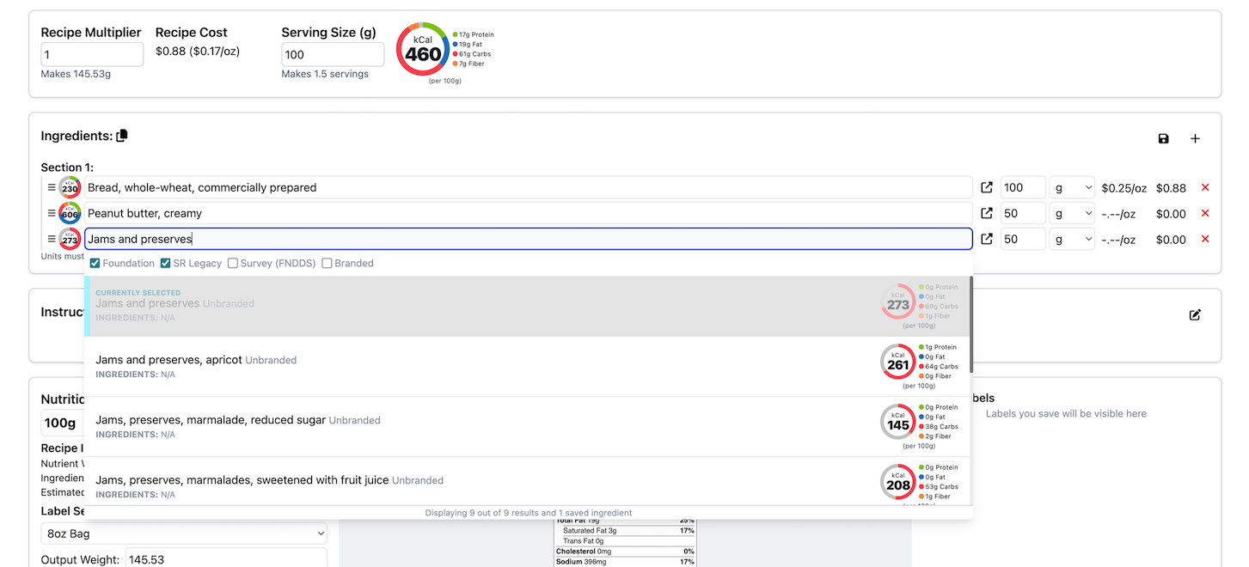Open unit dropdown for whole-wheat bread

coord(1072,188)
